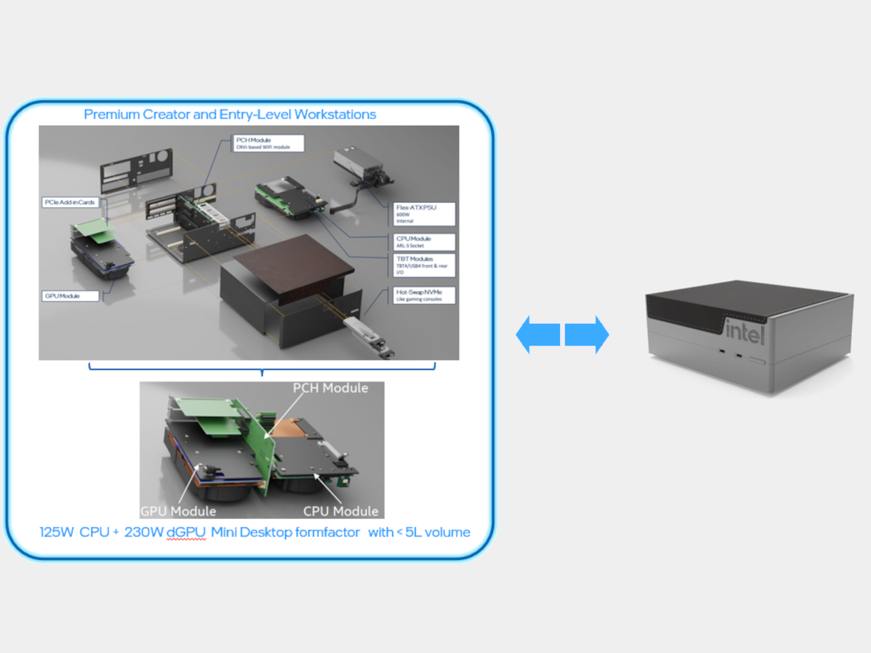Click the blue double-headed arrow

562,334
